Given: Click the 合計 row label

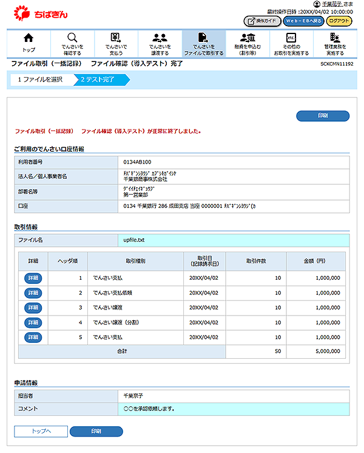Looking at the screenshot, I should [x=122, y=351].
